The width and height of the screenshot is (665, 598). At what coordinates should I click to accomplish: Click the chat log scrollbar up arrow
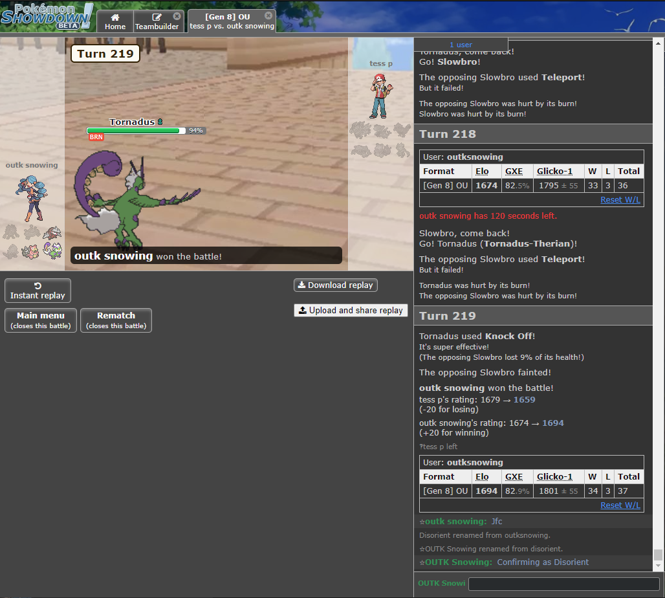[x=658, y=43]
